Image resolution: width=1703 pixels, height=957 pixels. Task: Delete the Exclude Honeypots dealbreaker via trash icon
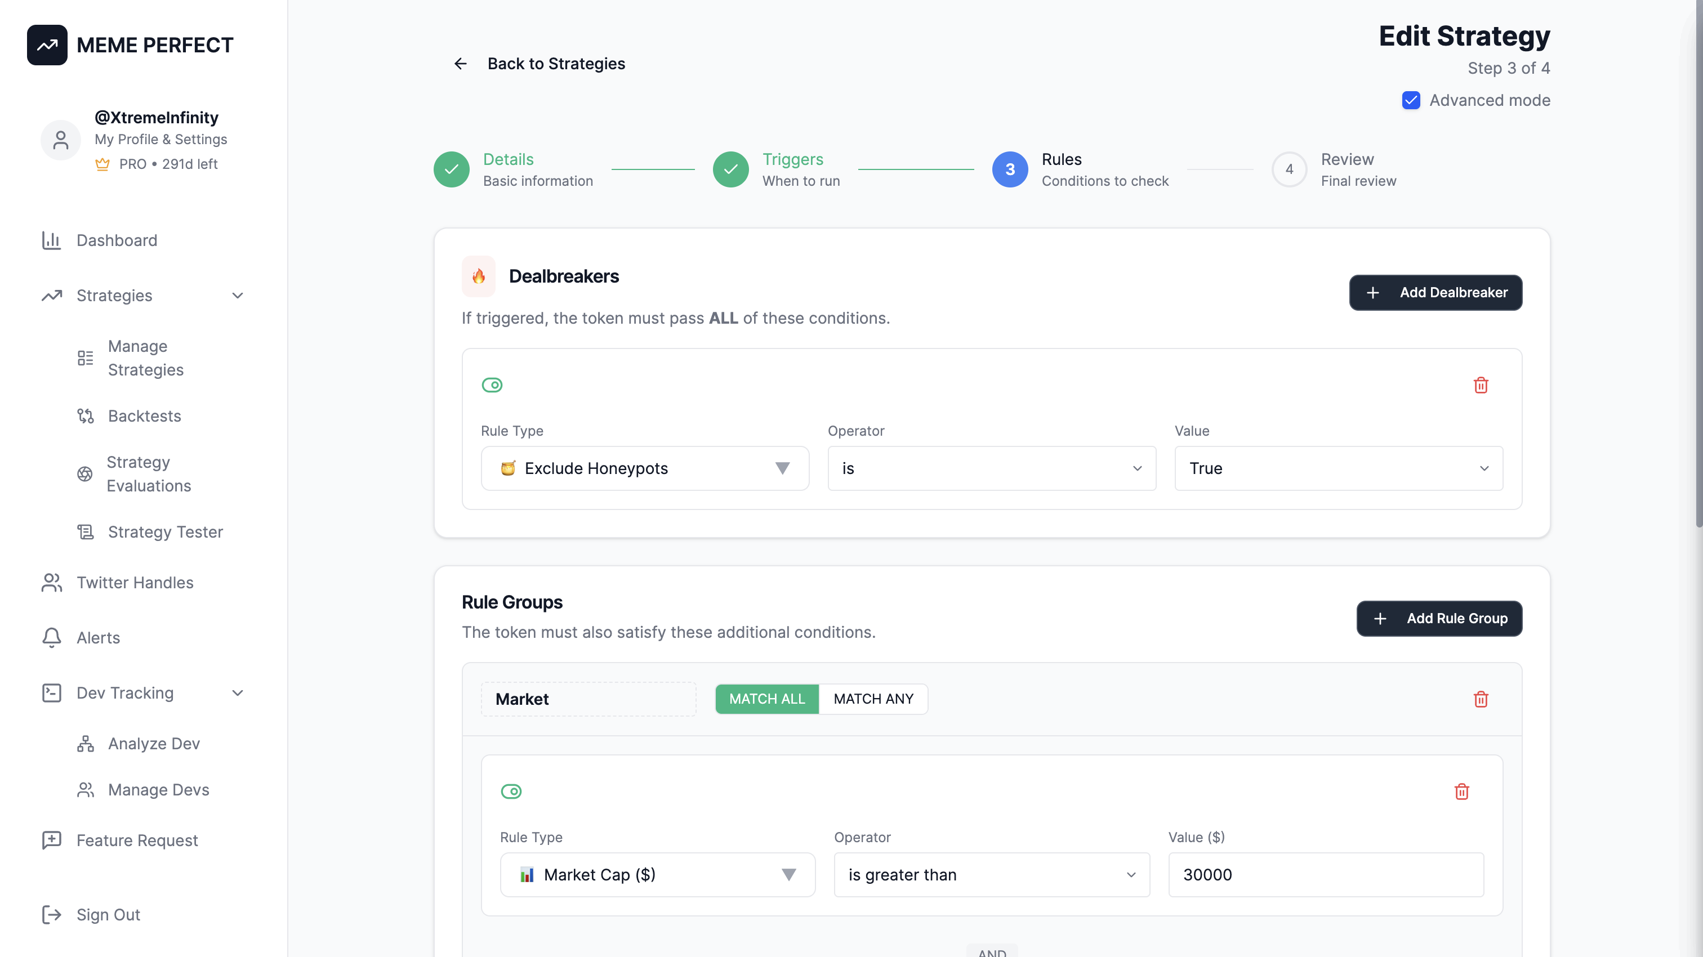(x=1481, y=384)
